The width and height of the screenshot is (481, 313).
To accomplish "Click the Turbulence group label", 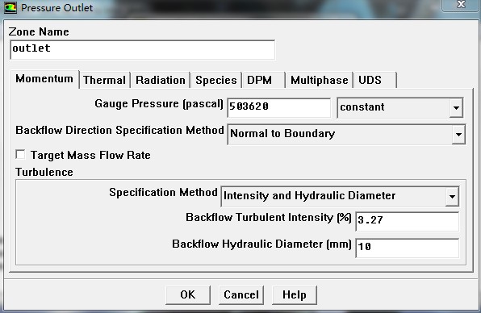I will 44,172.
